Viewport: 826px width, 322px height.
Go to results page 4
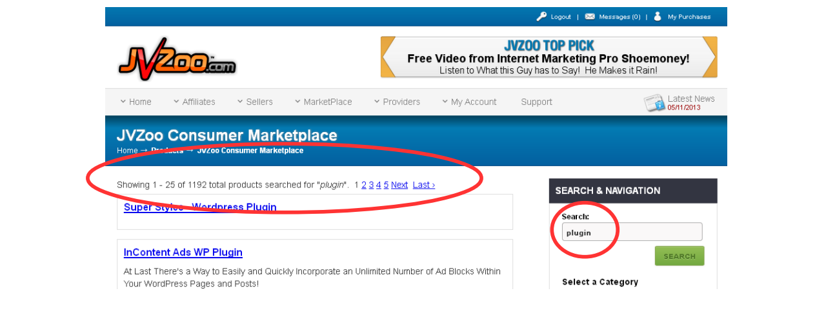point(379,185)
